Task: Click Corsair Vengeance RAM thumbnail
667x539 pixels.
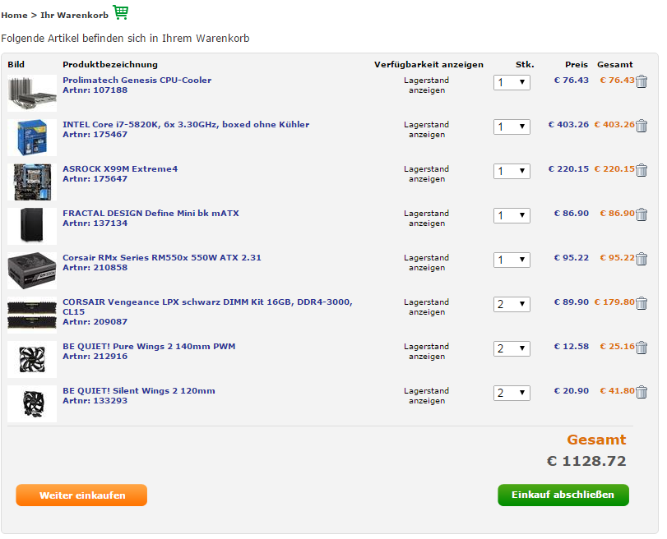Action: 32,315
